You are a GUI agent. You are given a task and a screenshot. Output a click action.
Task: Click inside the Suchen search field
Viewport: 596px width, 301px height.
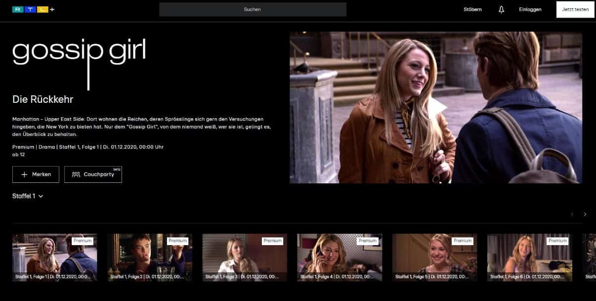click(253, 9)
